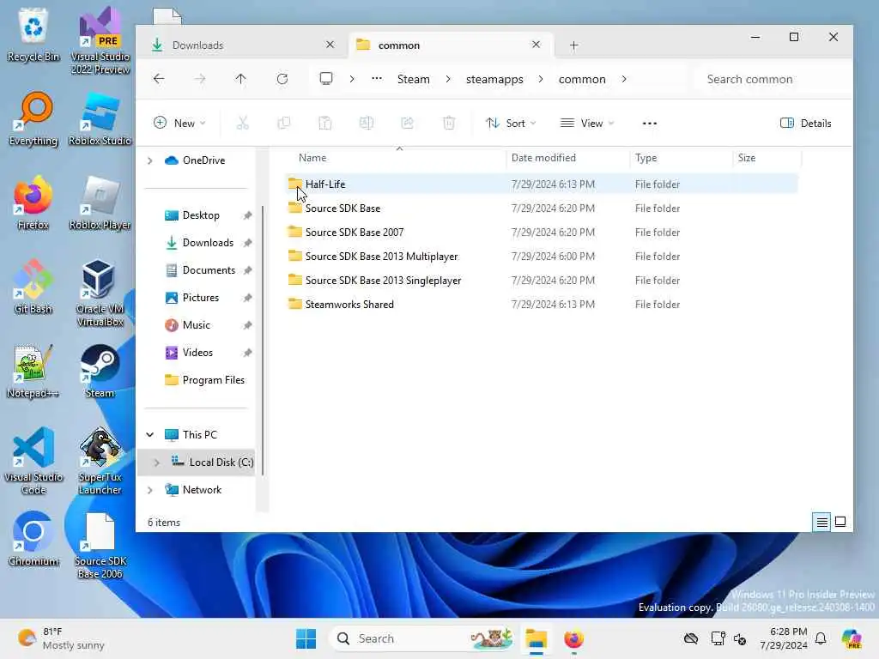The height and width of the screenshot is (659, 879).
Task: Click the This PC monitor icon in address bar
Action: pos(325,78)
